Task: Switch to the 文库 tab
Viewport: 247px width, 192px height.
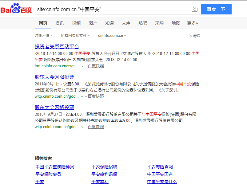Action: 126,23
